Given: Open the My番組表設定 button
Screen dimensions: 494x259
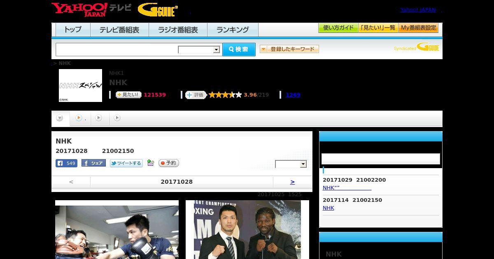Looking at the screenshot, I should 418,28.
